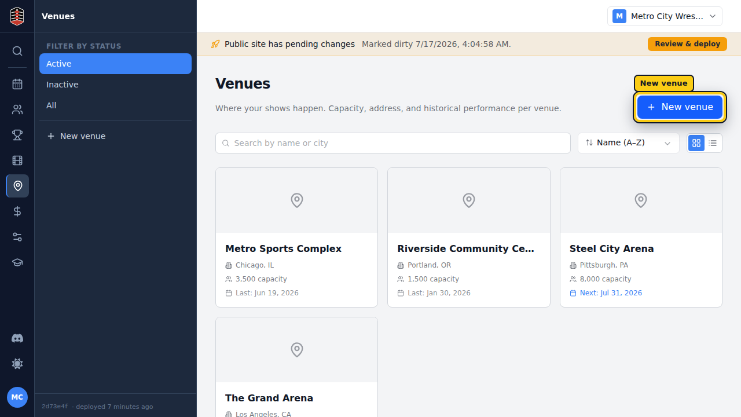Click the 2d73e4f deploy hash text
The image size is (741, 417).
[x=54, y=407]
